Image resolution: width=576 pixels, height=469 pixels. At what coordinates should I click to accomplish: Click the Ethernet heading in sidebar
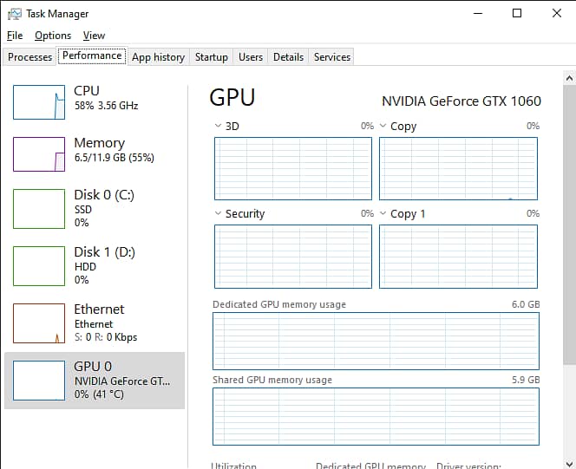[x=99, y=309]
